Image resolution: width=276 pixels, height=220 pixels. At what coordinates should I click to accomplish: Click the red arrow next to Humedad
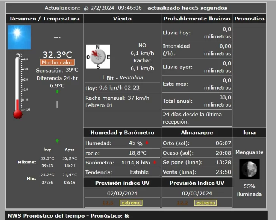(x=147, y=143)
